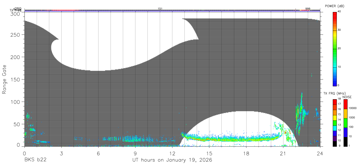Click the 250 range gate tick label
This screenshot has width=360, height=166.
point(16,35)
